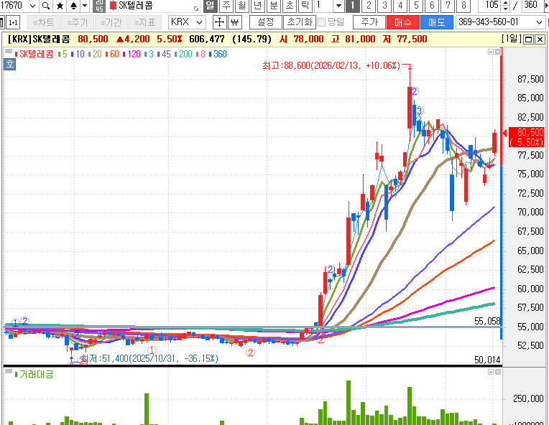Select period preset number 5
The image size is (549, 425).
pos(416,6)
